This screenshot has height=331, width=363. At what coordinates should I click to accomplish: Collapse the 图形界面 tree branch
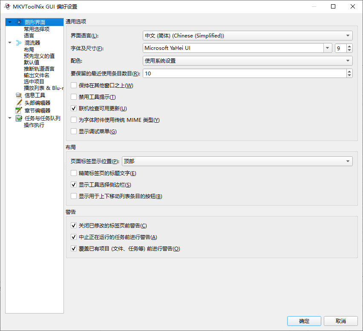point(9,21)
